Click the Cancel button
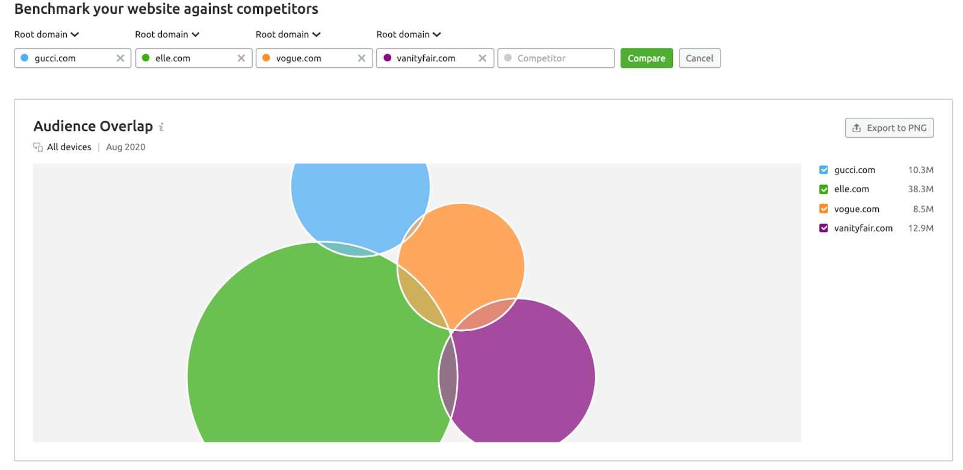 click(x=699, y=58)
